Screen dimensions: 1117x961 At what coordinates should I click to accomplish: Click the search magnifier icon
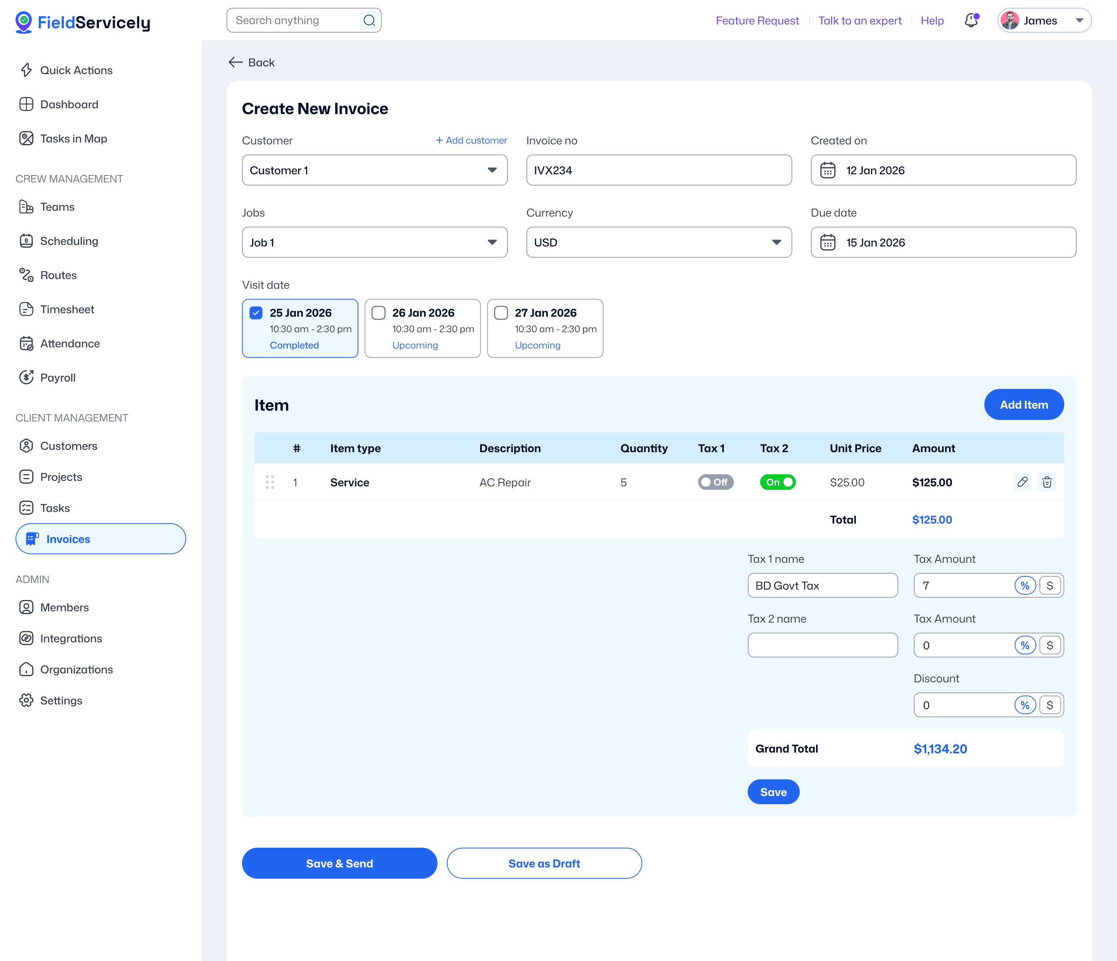(x=369, y=21)
